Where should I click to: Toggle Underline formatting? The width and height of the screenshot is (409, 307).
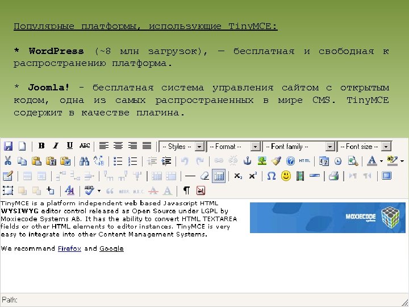70,146
